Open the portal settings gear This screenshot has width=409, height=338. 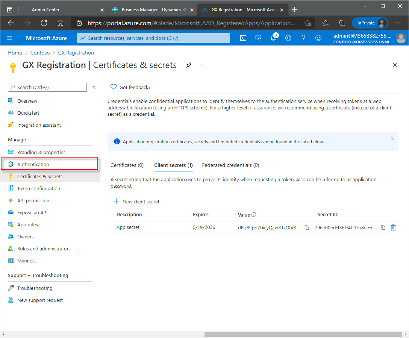point(288,38)
